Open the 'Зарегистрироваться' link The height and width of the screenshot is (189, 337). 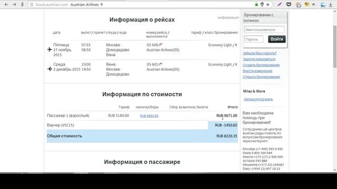click(x=259, y=59)
